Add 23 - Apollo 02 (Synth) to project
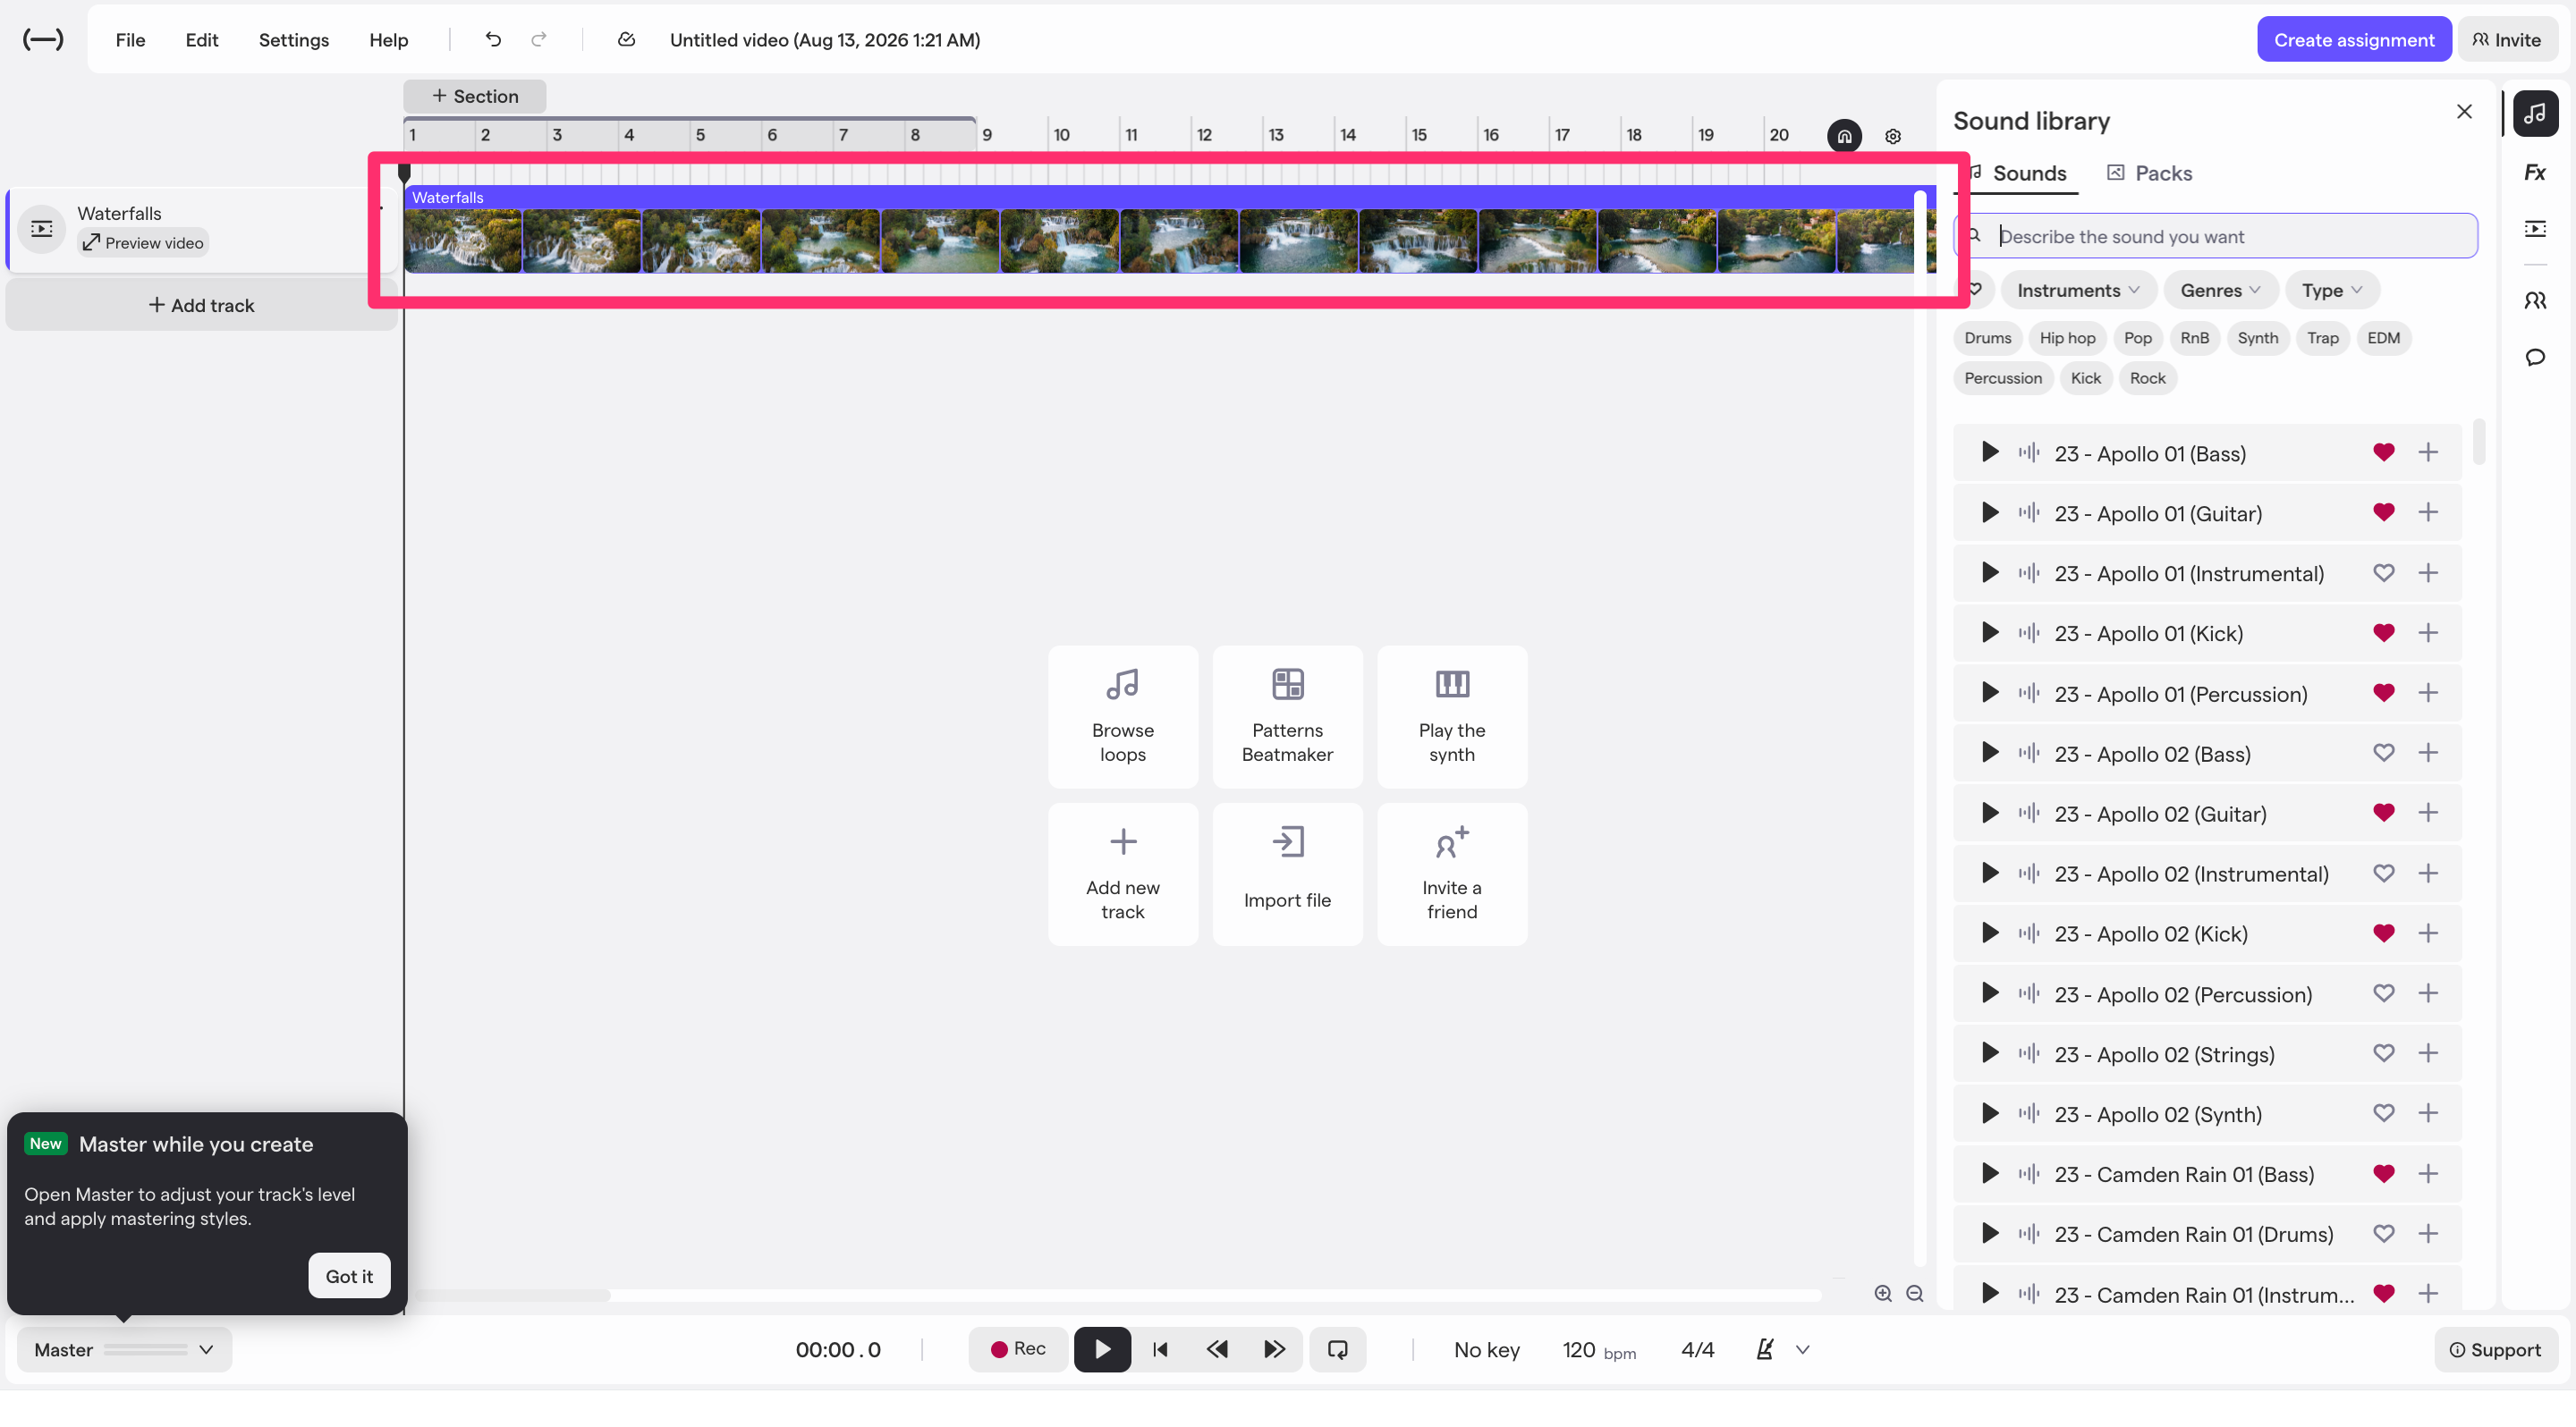 (x=2428, y=1113)
